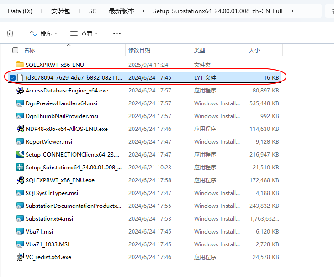Image resolution: width=334 pixels, height=277 pixels.
Task: Expand chevron after Data (D:) breadcrumb
Action: tap(42, 11)
